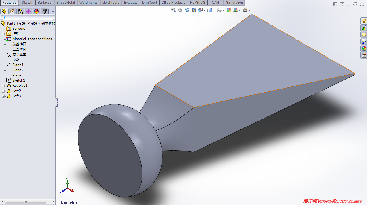
Task: Open the SolidWorks Resources home icon
Action: 364,21
